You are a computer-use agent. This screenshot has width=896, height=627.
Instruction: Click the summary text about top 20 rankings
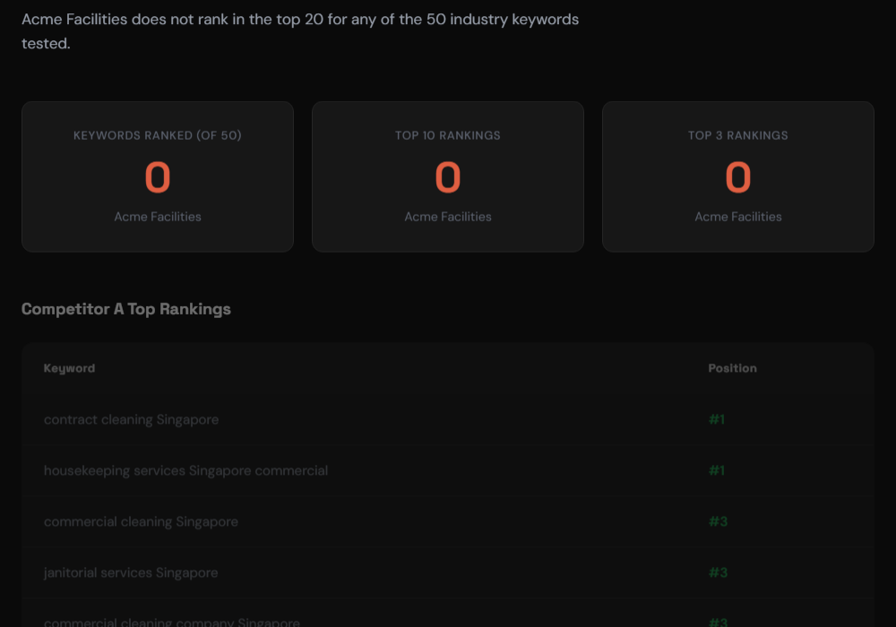click(300, 29)
